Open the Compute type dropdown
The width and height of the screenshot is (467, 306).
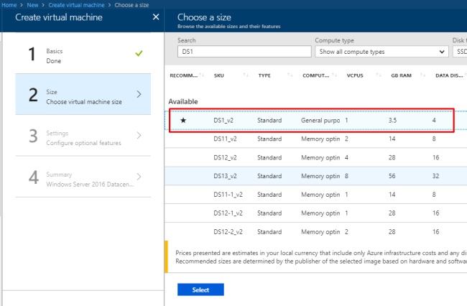pyautogui.click(x=382, y=52)
